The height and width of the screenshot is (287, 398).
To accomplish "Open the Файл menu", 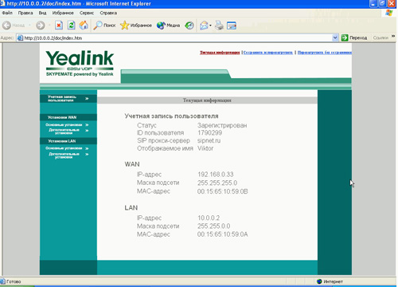I will pos(7,13).
